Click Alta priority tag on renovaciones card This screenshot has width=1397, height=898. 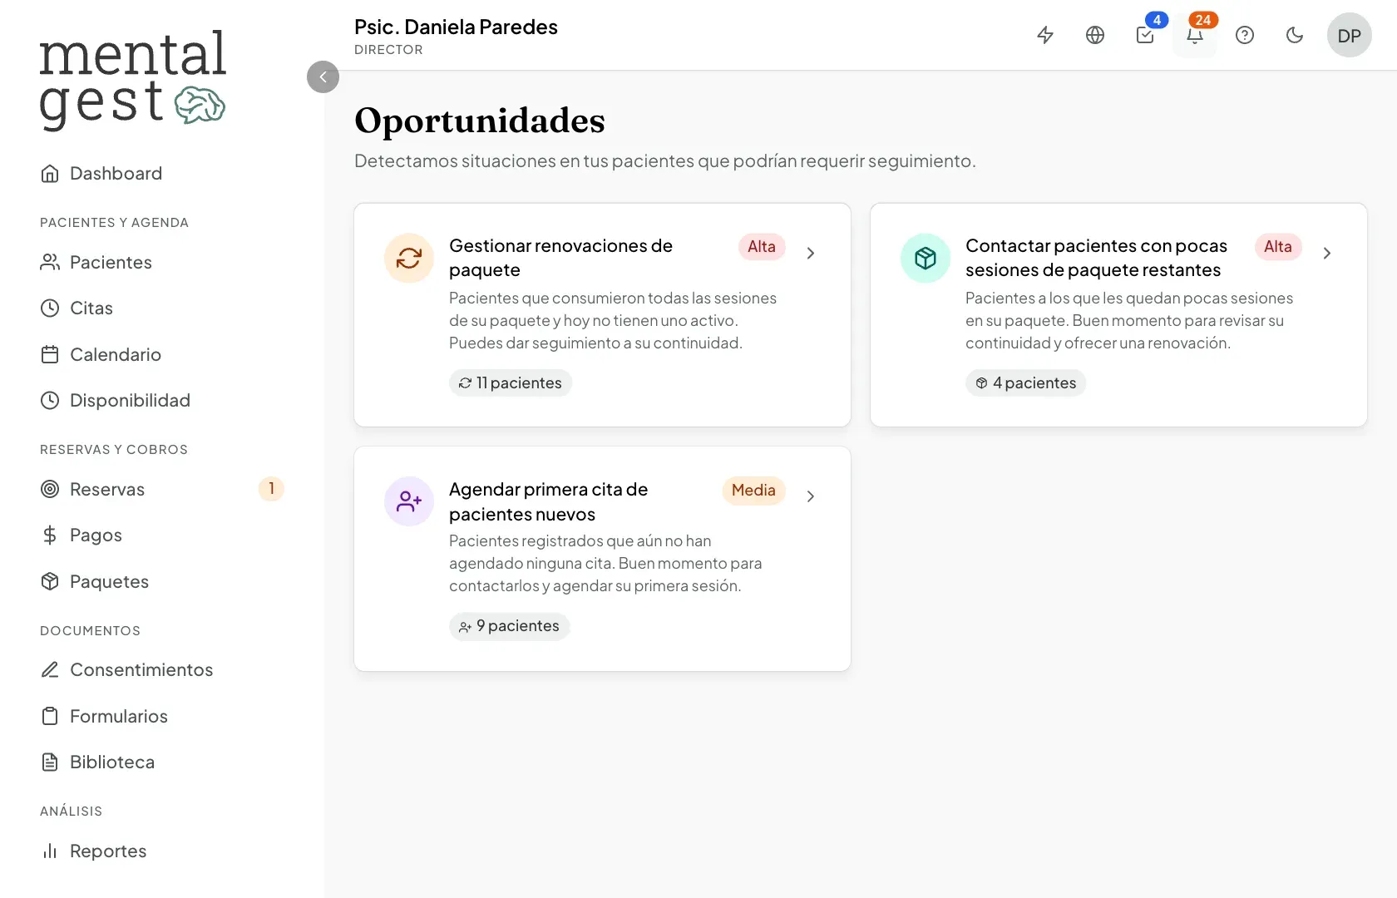pos(762,247)
